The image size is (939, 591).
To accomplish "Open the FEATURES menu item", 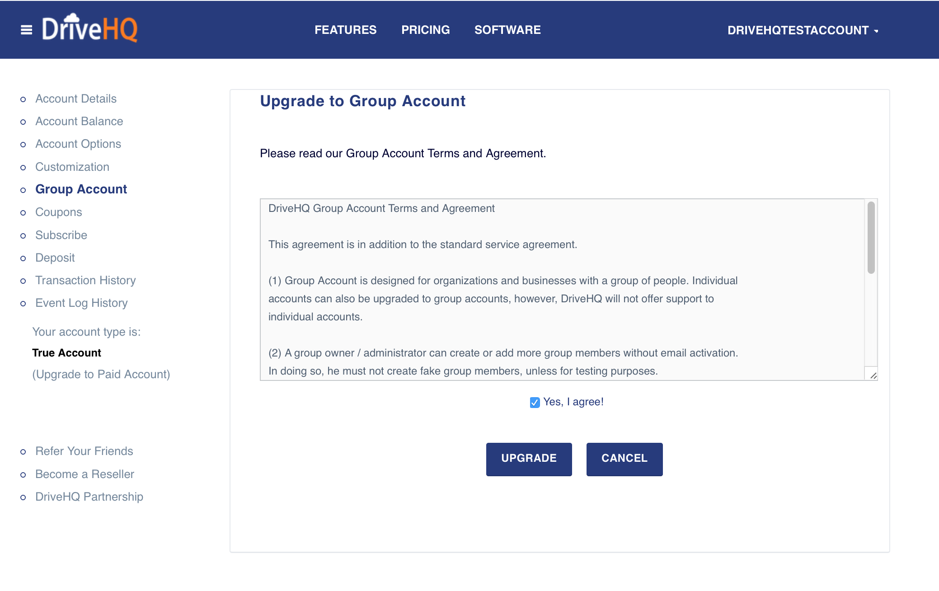I will coord(345,30).
